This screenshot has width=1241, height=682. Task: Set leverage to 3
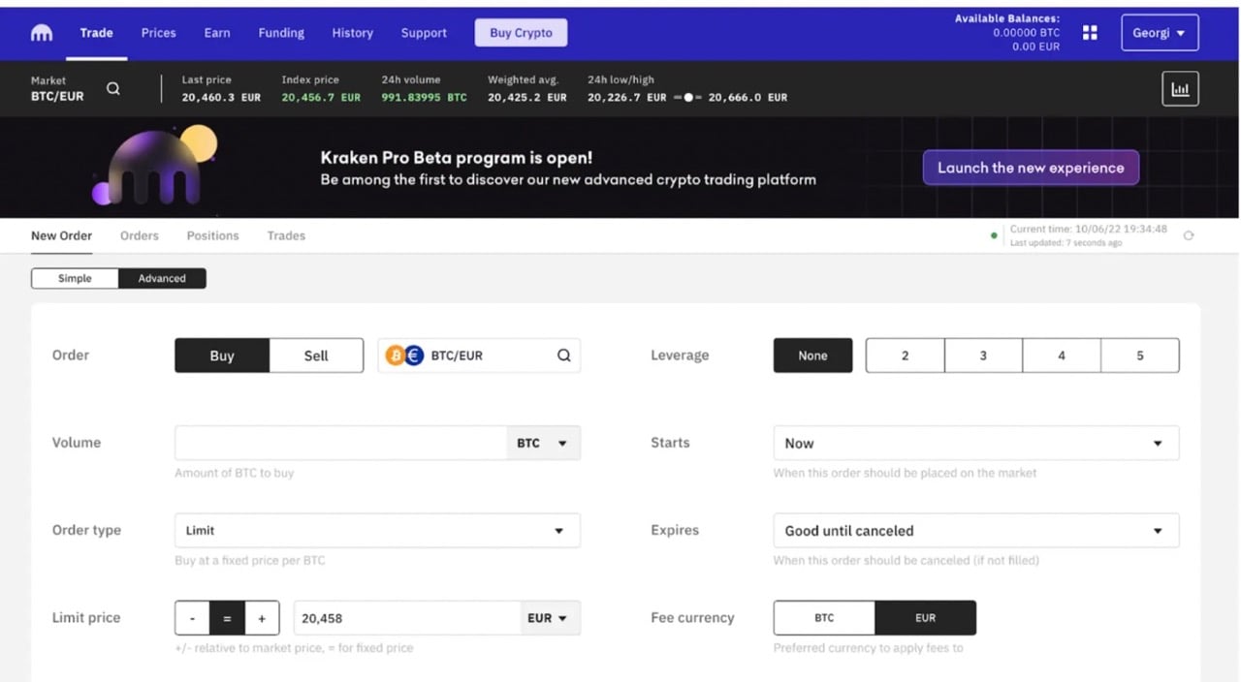click(983, 356)
